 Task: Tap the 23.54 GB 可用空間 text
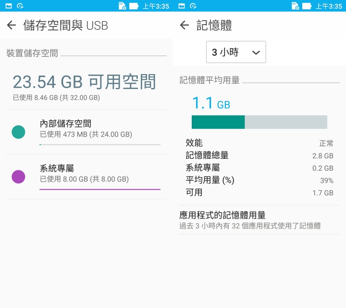tap(84, 82)
